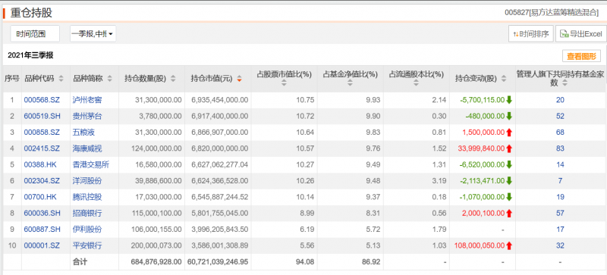Click fund count 83 for 海康威视
The width and height of the screenshot is (607, 275).
point(560,148)
